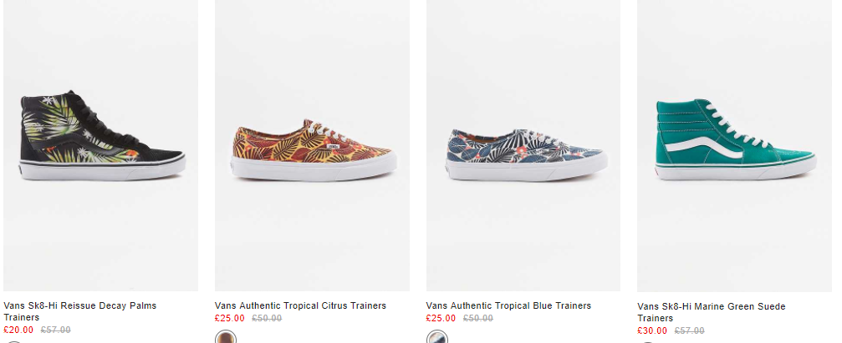Click the £30.00 Marine Green Suede sale price
Screen dimensions: 842x343
[x=652, y=330]
